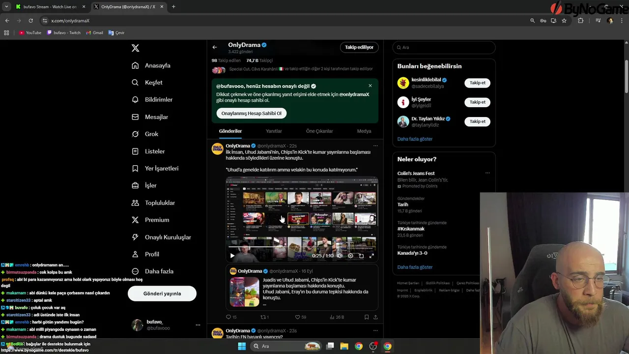629x354 pixels.
Task: Open Bildirimler notifications
Action: point(152,100)
